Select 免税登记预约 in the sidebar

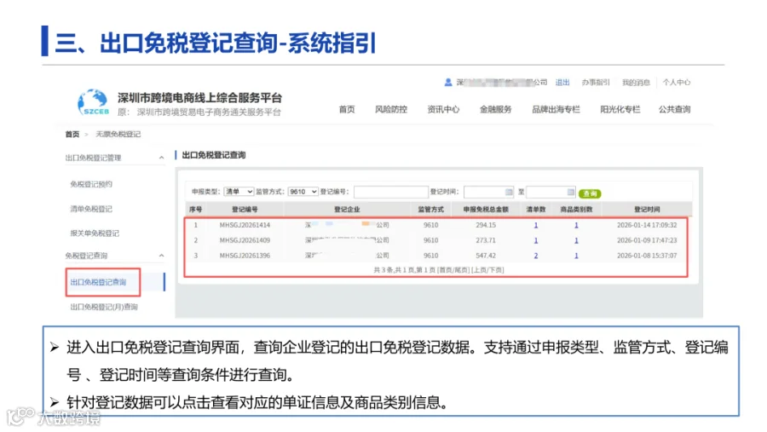click(x=91, y=184)
